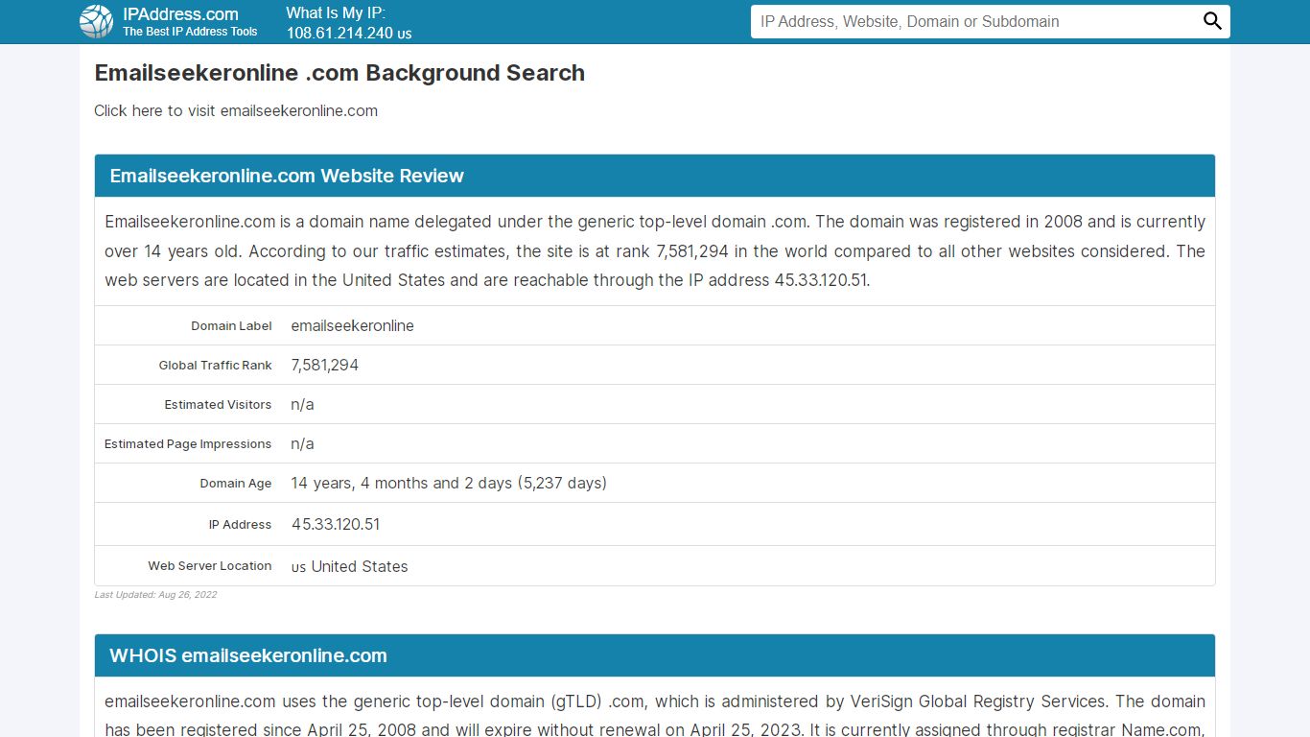Click the Estimated Visitors label
The image size is (1310, 737).
point(218,405)
